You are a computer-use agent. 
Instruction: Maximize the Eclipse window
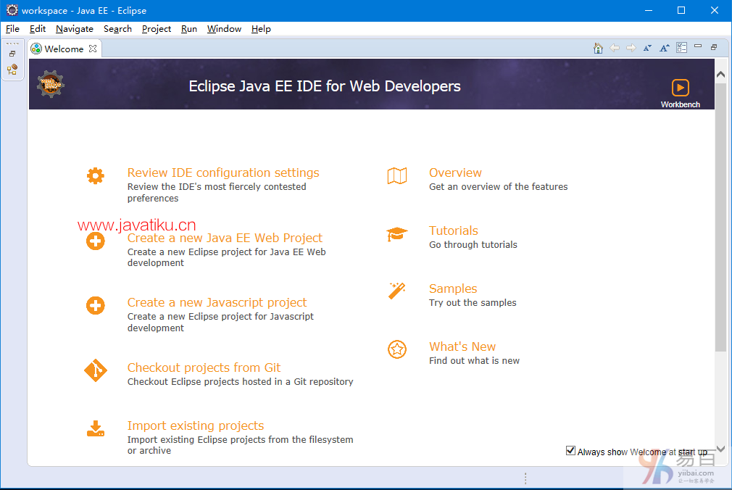(681, 10)
